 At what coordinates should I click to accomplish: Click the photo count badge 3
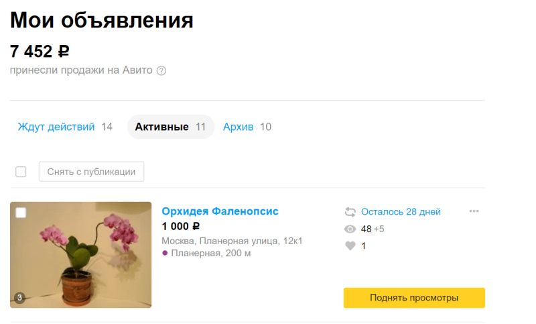point(19,298)
